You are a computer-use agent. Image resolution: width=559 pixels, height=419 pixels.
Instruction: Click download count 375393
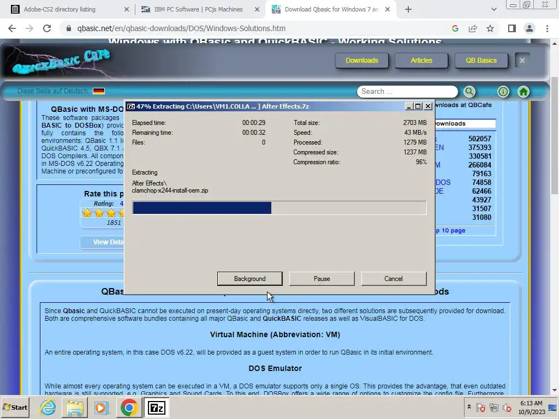[479, 147]
